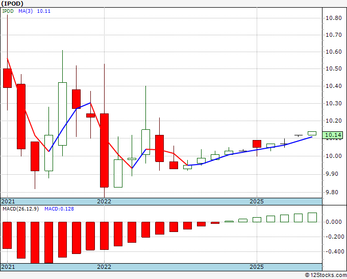
Task: Click the -0.400 MACD axis label
Action: coord(335,251)
